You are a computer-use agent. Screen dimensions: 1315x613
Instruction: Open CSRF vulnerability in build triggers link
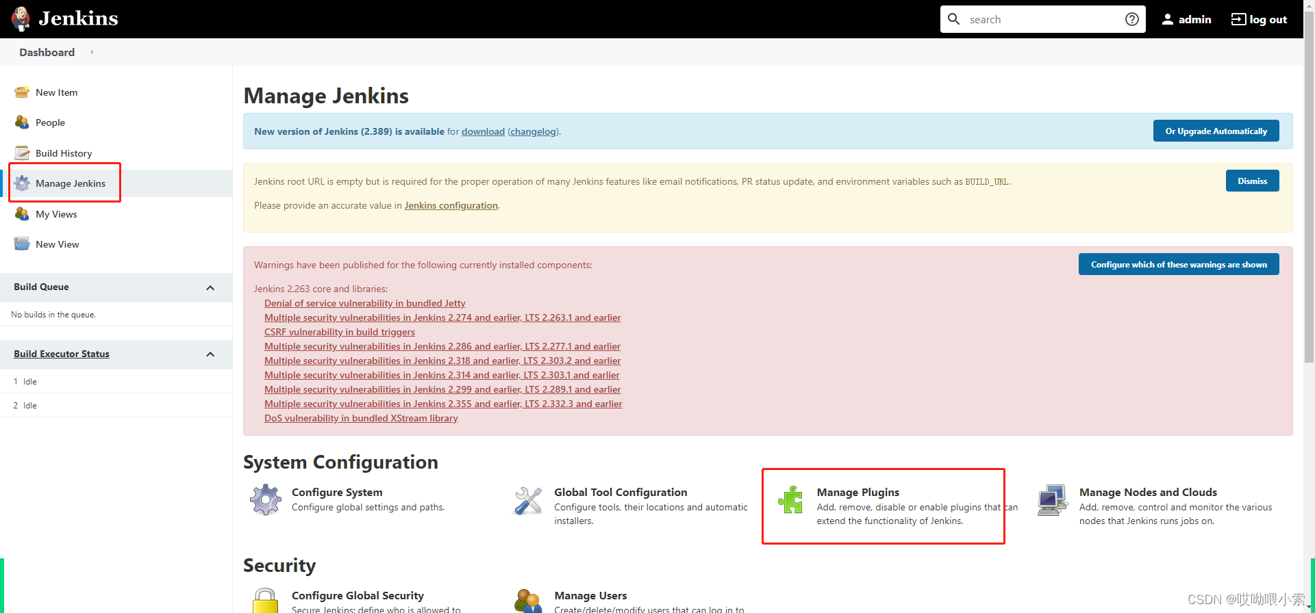pyautogui.click(x=340, y=332)
